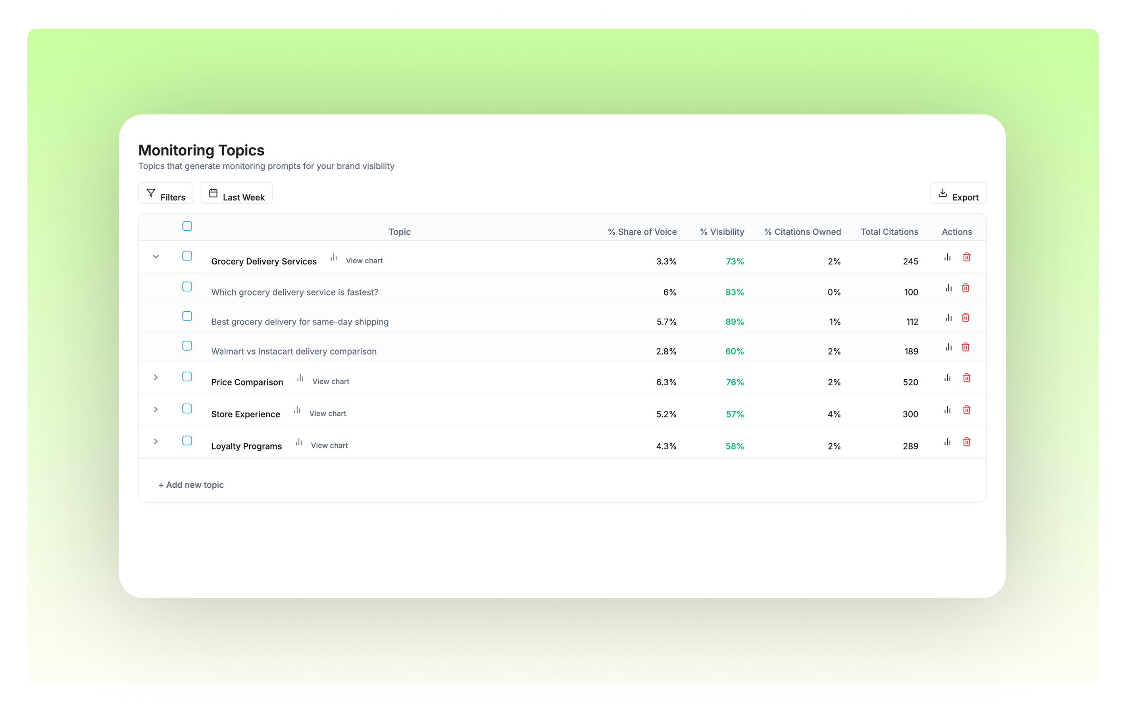Delete the Walmart vs Instacart comparison prompt

pos(965,347)
